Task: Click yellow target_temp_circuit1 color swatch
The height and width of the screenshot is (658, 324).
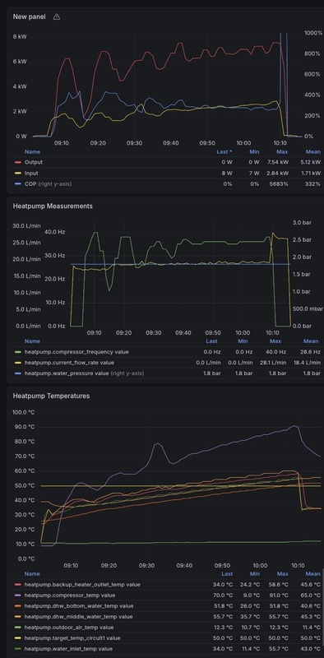Action: coord(17,638)
